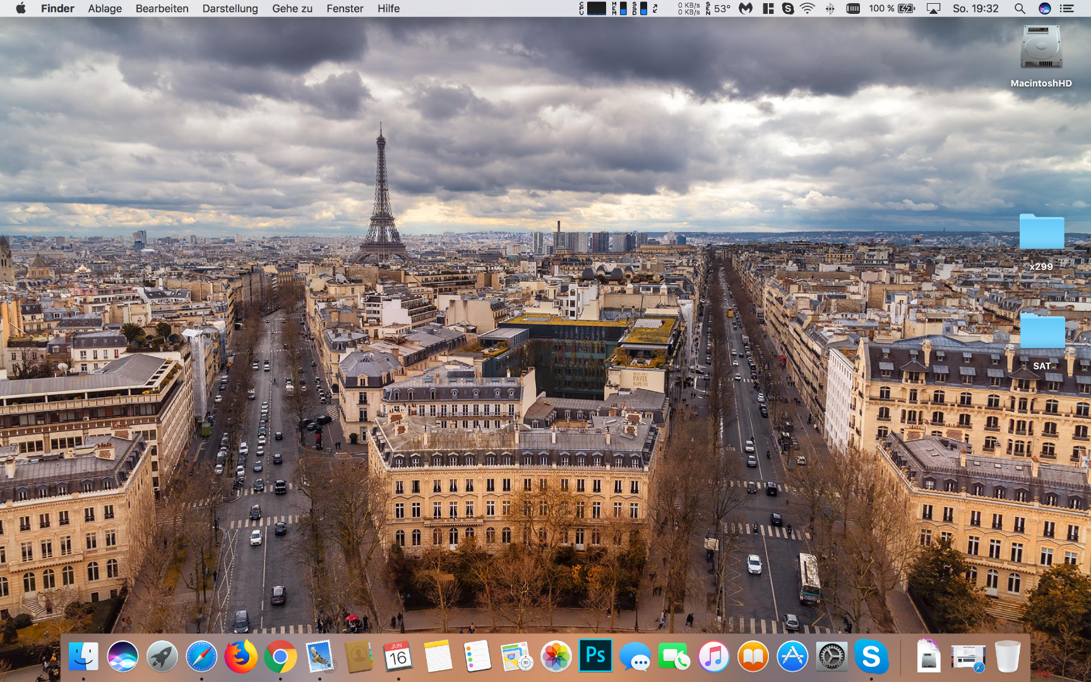This screenshot has width=1091, height=682.
Task: Open Photoshop from the dock
Action: tap(595, 656)
